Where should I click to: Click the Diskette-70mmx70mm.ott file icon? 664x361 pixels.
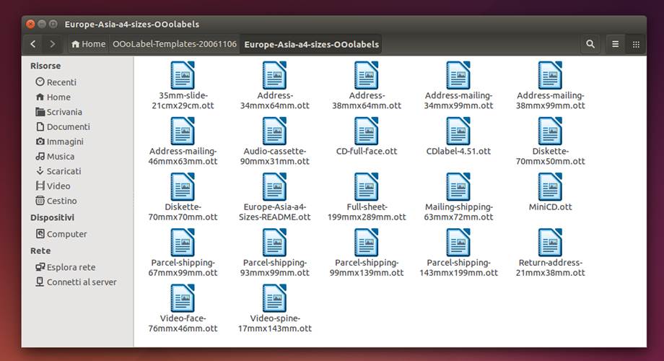coord(183,187)
